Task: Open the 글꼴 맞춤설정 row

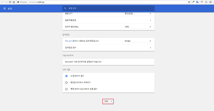Action: pyautogui.click(x=108, y=20)
